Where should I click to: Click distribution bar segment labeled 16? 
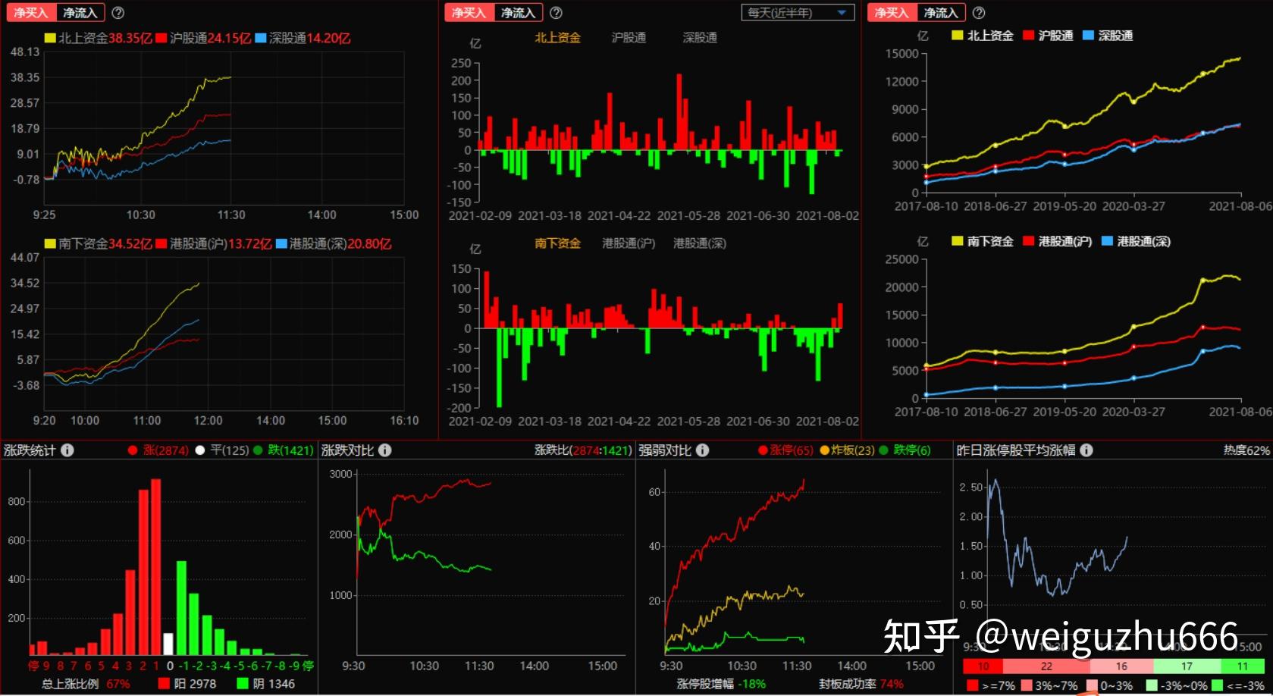(x=1121, y=666)
